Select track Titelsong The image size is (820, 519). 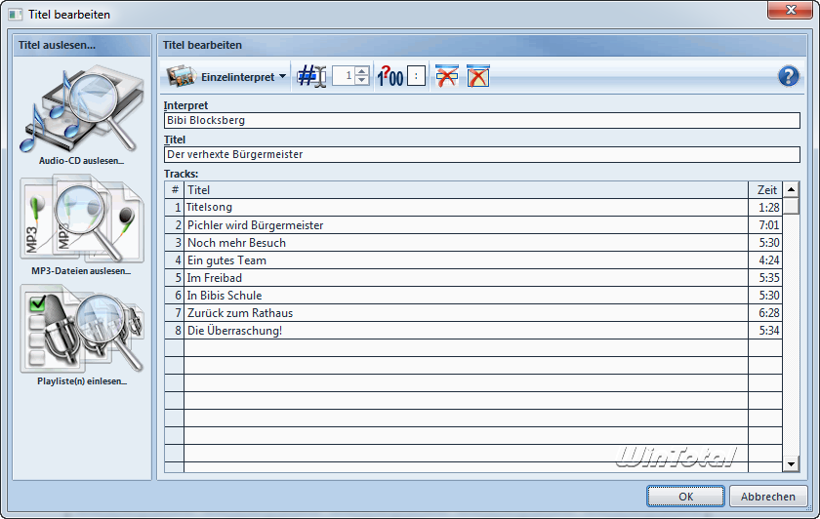click(466, 208)
